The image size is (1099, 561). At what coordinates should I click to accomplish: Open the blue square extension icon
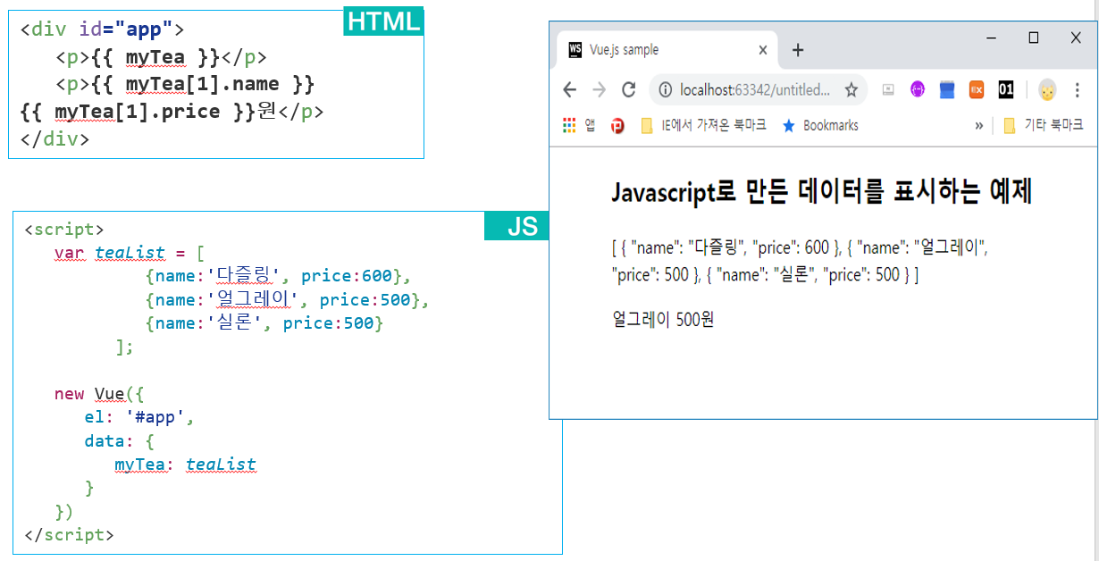point(947,89)
